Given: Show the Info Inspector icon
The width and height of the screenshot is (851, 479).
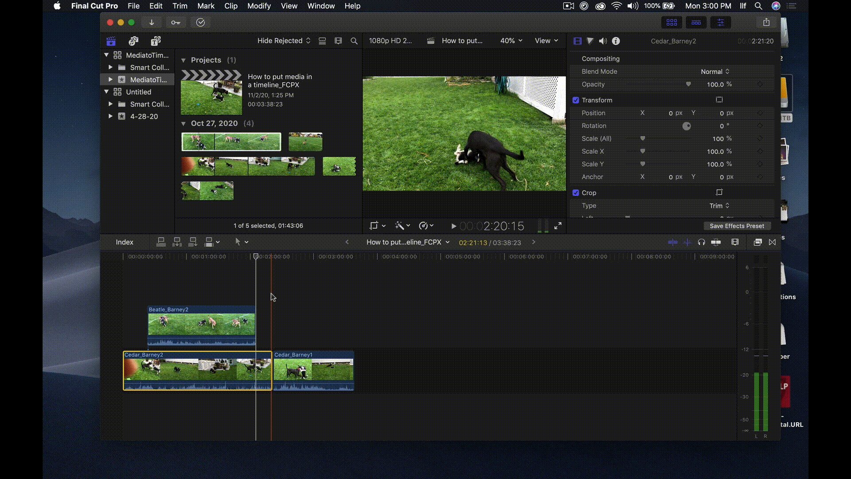Looking at the screenshot, I should pos(616,41).
